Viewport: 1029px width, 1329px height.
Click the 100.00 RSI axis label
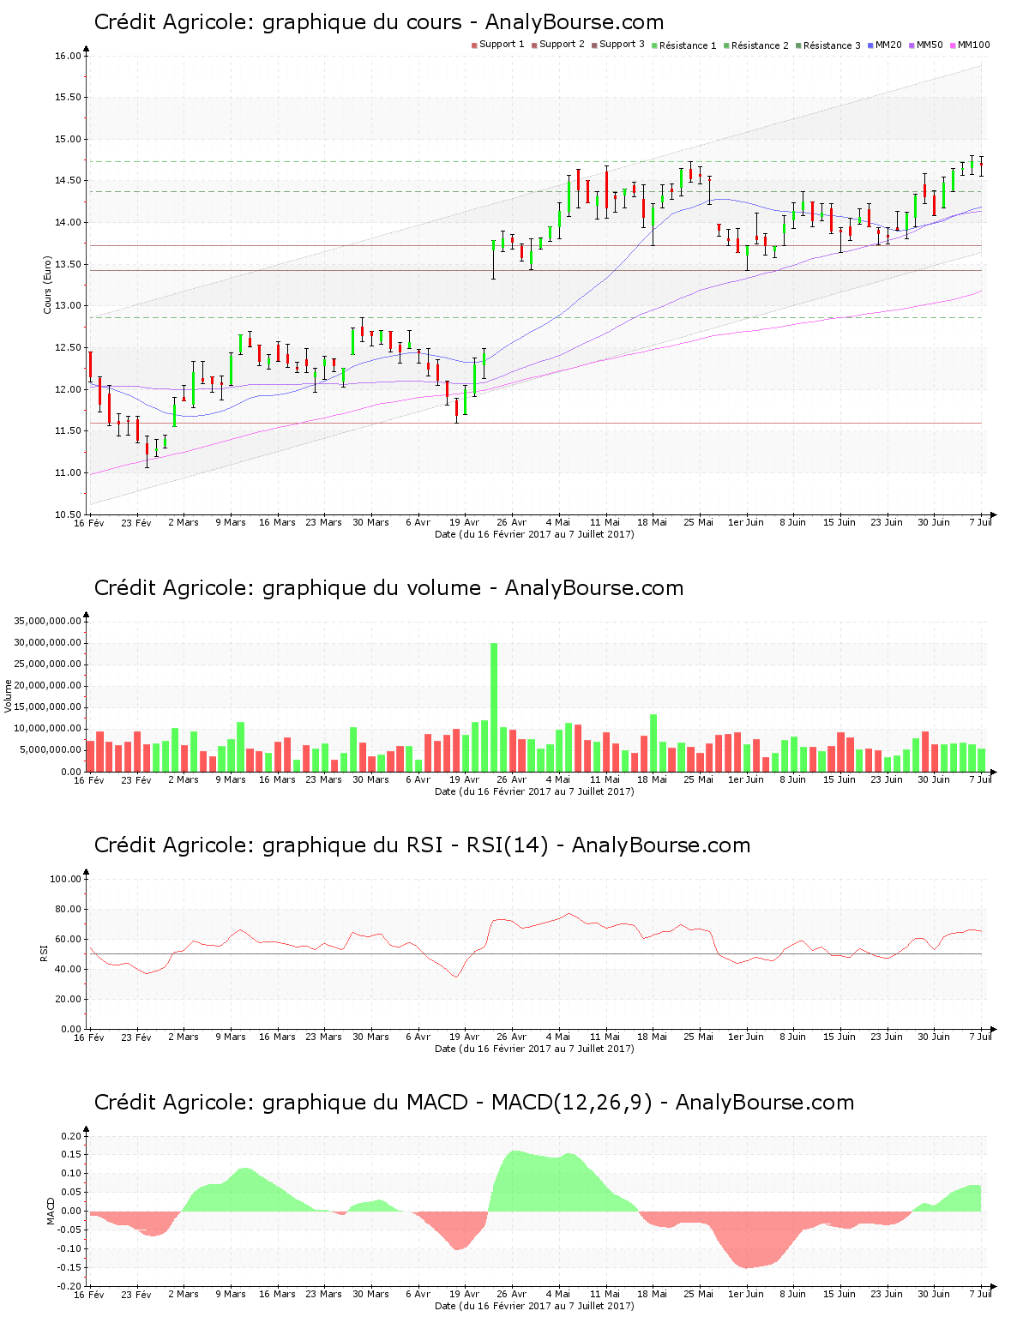pyautogui.click(x=65, y=879)
